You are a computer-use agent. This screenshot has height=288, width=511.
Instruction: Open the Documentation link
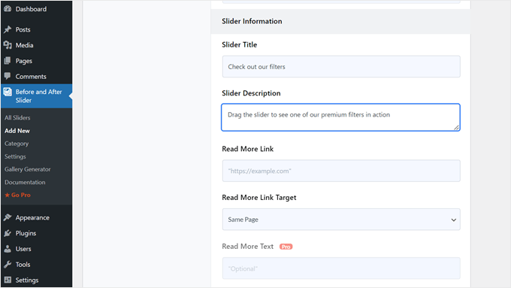(x=25, y=182)
